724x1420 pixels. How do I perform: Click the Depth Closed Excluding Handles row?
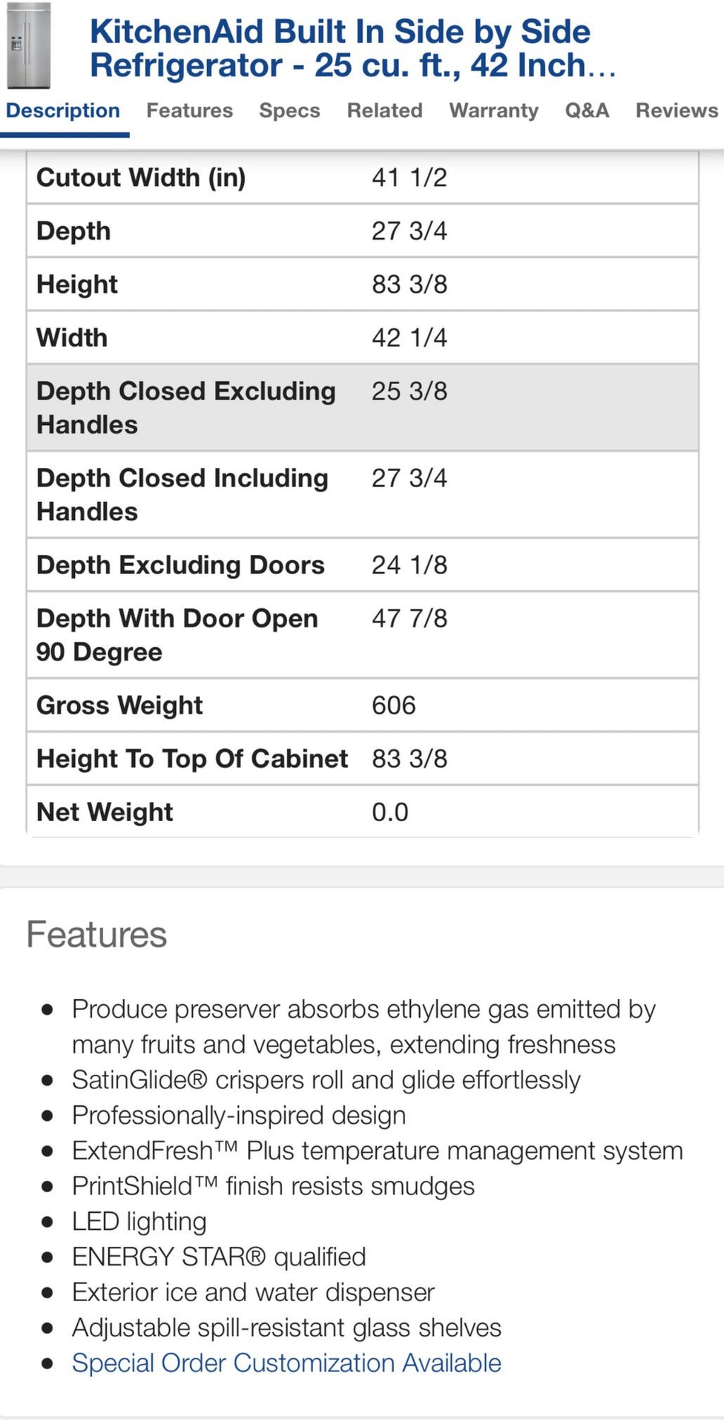point(362,407)
